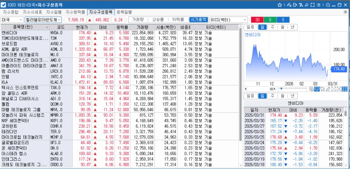Select the 온 세미콘덕터 row
Viewport: 350px width, 169px height.
(x=119, y=148)
